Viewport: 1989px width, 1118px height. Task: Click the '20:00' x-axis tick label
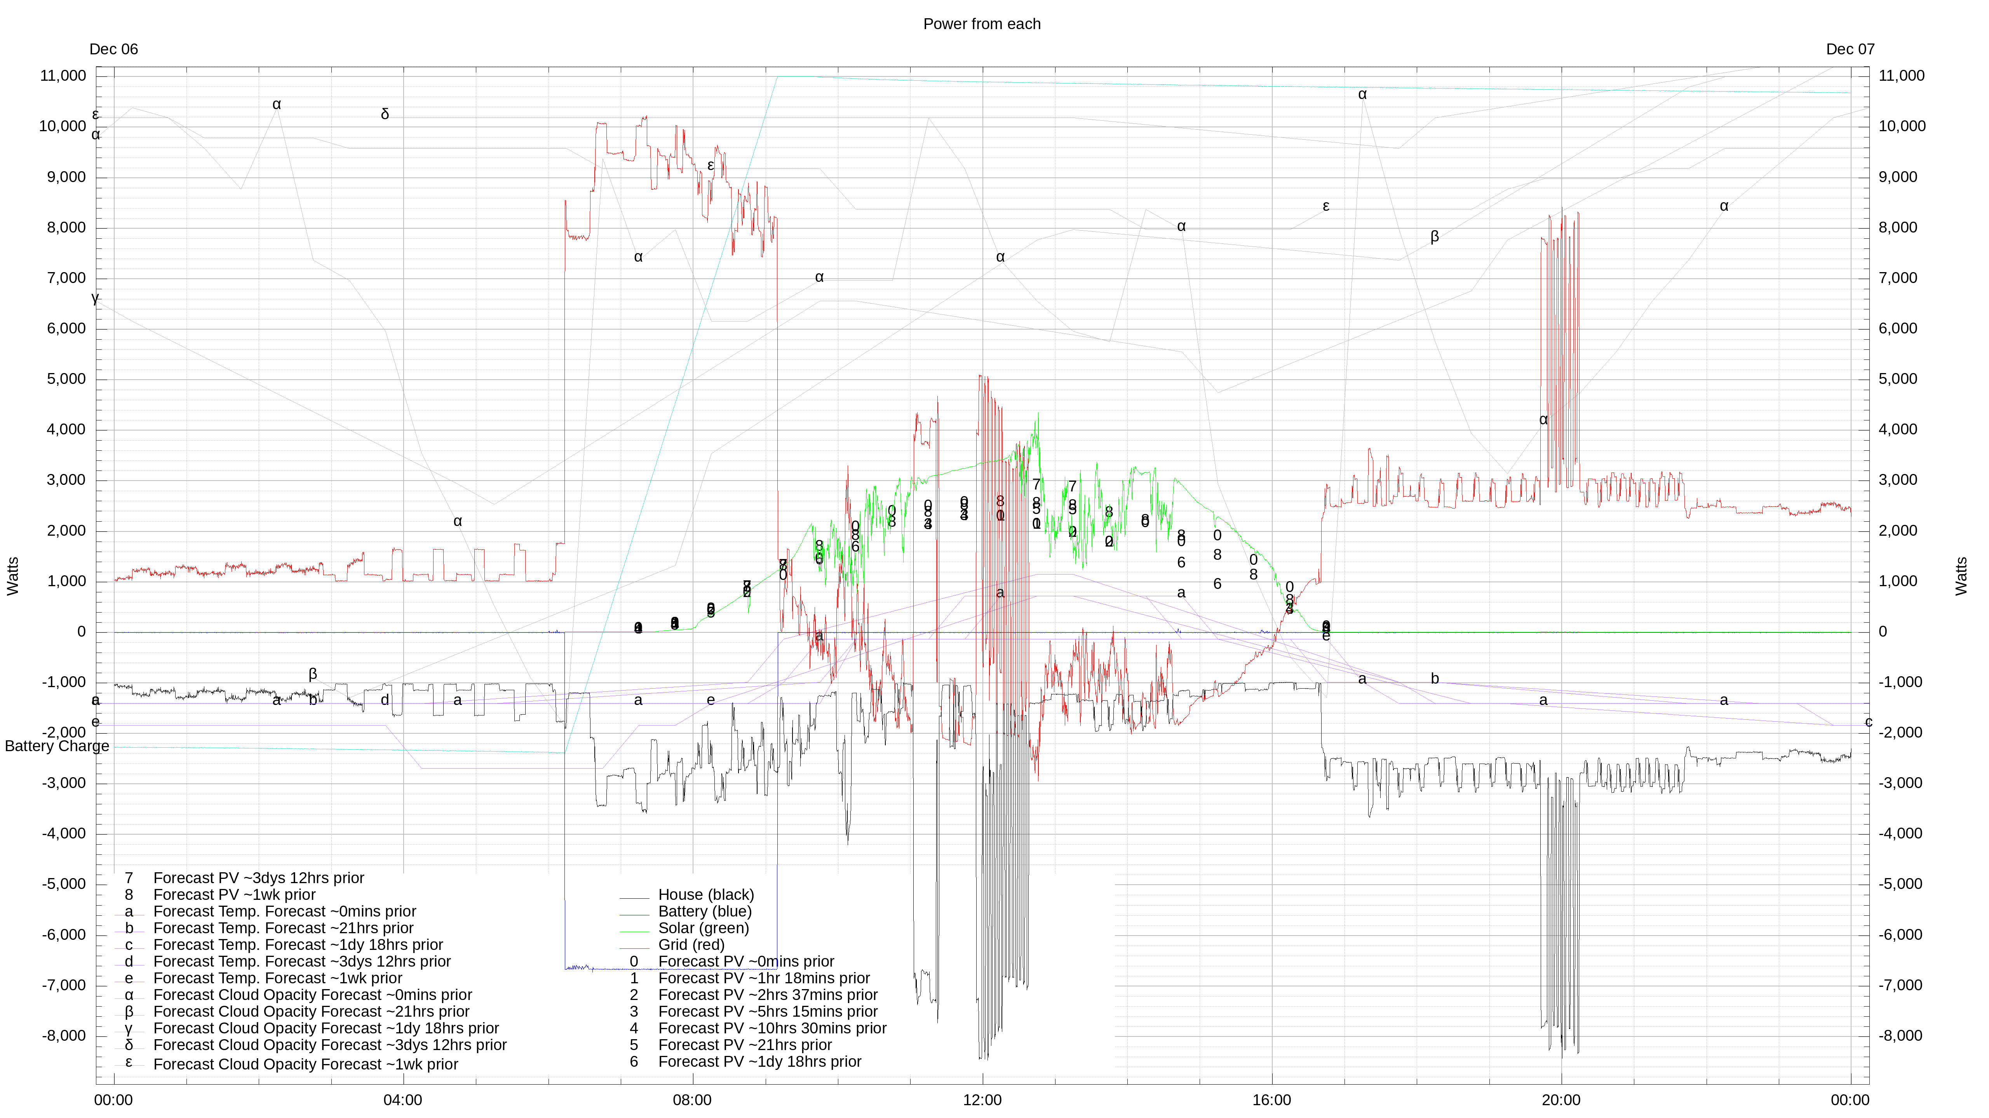point(1561,1100)
